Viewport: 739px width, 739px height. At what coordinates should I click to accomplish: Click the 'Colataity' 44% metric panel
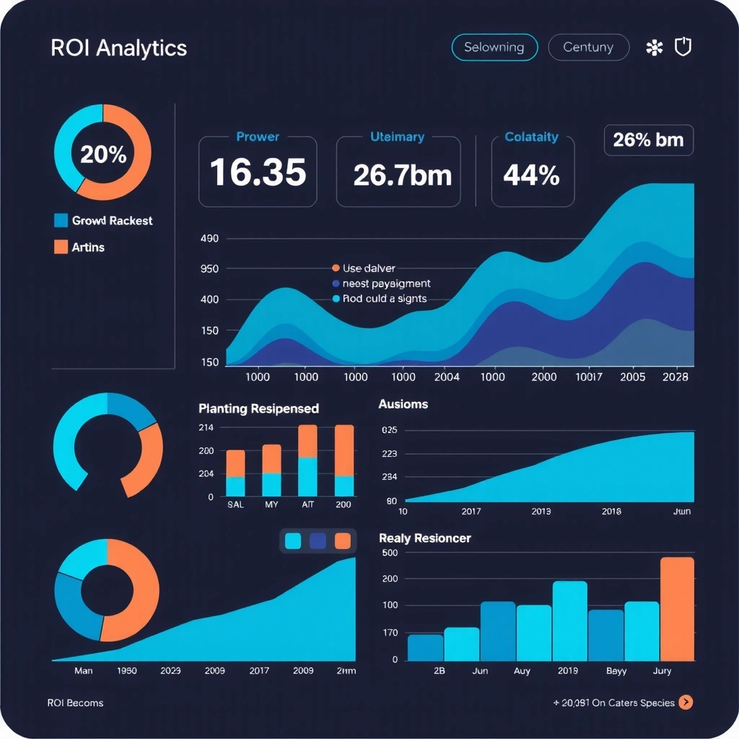533,170
